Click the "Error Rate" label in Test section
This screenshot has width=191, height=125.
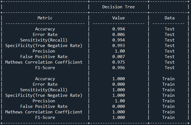point(45,35)
